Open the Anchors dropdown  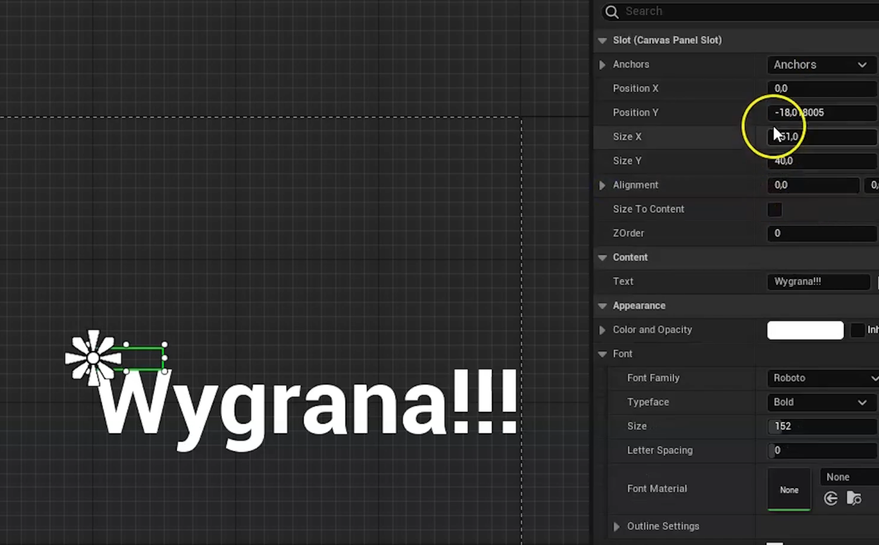tap(821, 65)
